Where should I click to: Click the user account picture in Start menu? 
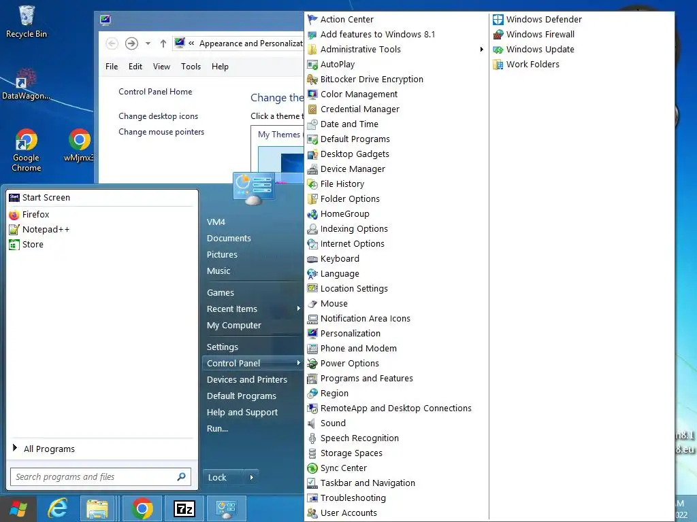pos(254,188)
